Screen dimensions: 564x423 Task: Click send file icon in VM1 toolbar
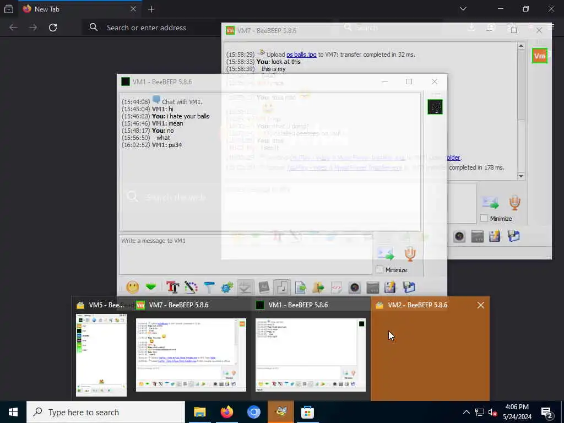[300, 287]
